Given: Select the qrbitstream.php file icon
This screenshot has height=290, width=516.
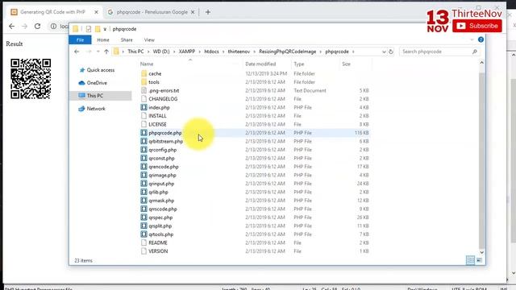Looking at the screenshot, I should point(144,141).
